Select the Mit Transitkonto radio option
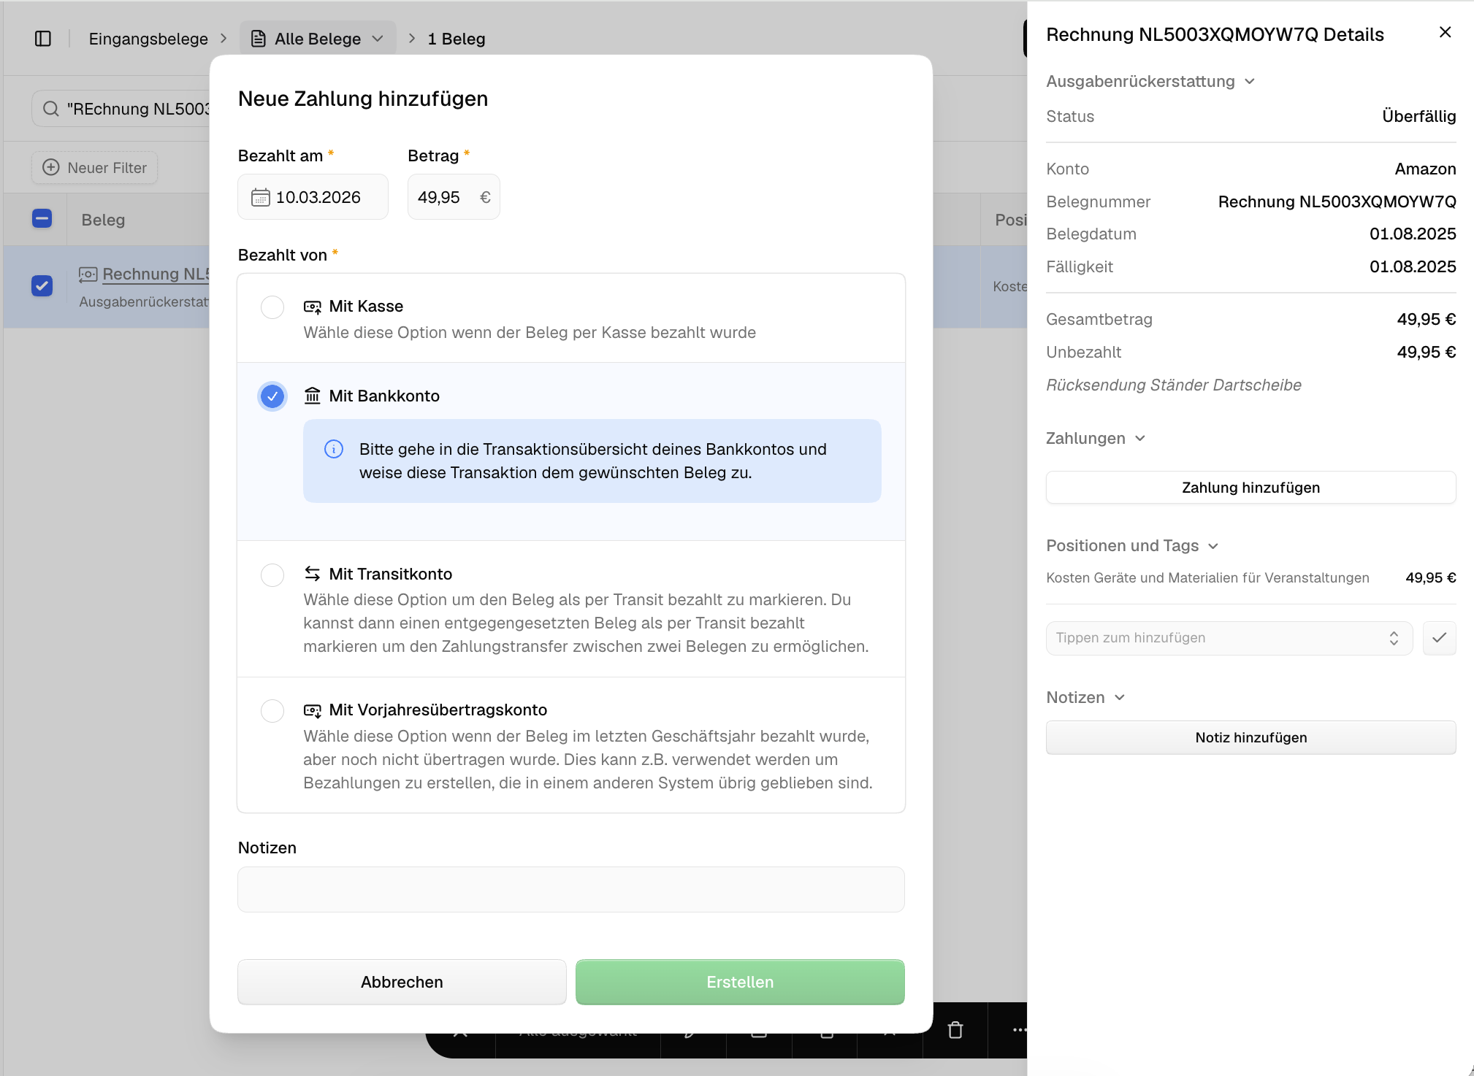 [272, 574]
